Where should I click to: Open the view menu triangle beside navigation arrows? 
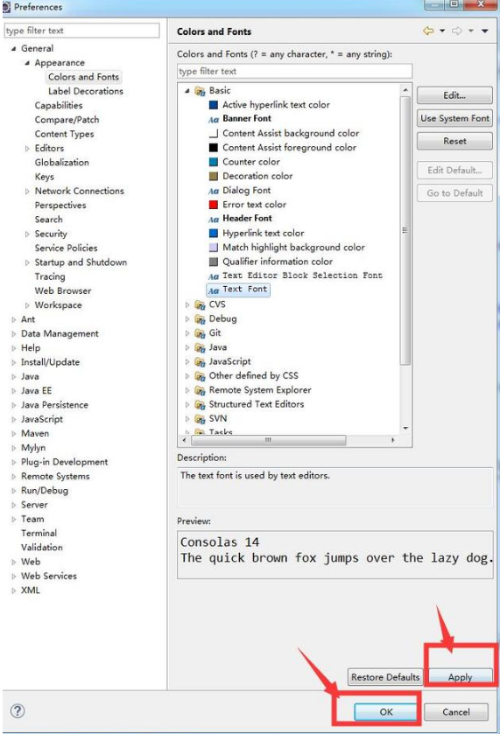point(485,31)
